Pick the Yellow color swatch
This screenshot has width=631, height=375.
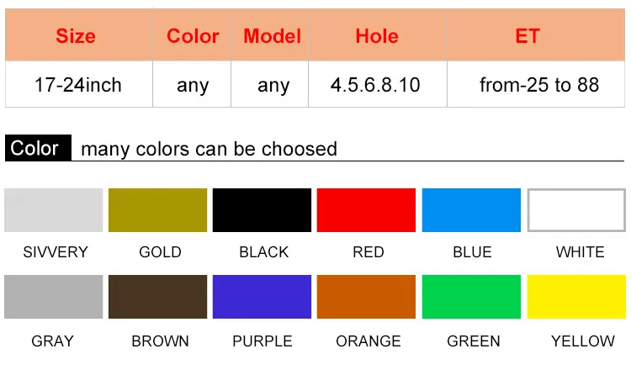[x=576, y=297]
